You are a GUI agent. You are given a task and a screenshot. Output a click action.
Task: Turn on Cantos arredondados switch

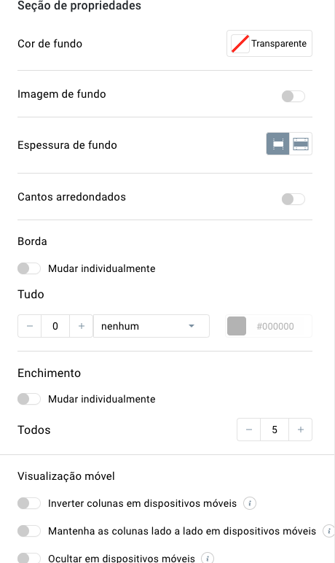(x=293, y=199)
